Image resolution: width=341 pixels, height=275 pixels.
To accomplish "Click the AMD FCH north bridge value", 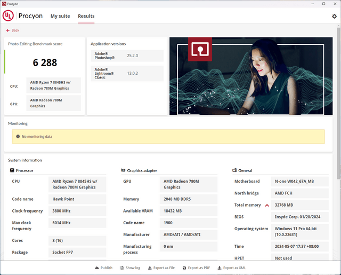I will 299,193.
